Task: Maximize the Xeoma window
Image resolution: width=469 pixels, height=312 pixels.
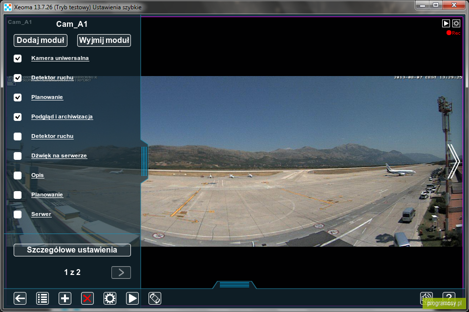Action: [x=435, y=5]
